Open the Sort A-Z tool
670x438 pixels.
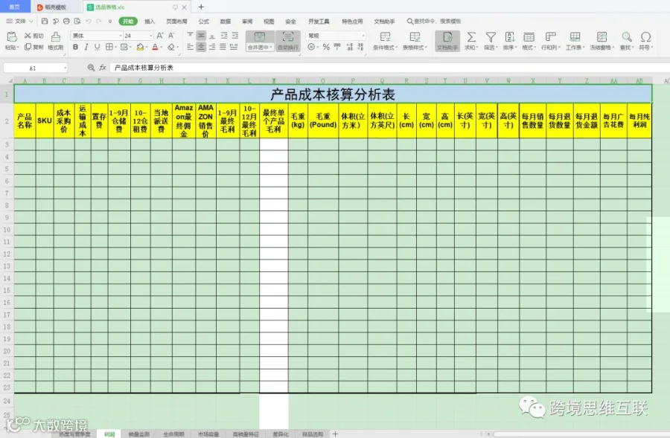coord(509,37)
